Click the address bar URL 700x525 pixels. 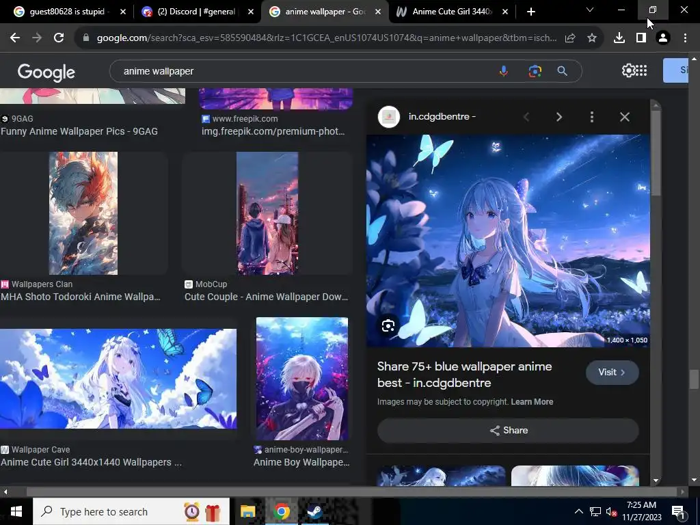pyautogui.click(x=327, y=38)
